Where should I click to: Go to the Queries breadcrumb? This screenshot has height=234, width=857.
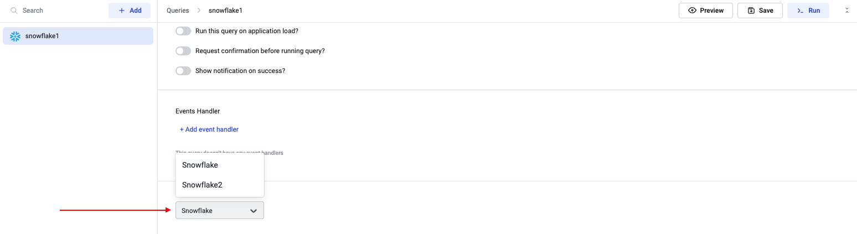(x=178, y=11)
